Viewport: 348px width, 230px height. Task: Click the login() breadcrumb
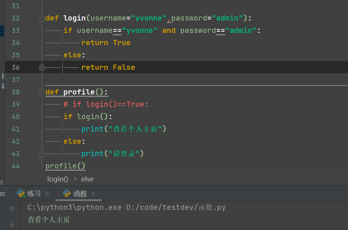[x=58, y=179]
